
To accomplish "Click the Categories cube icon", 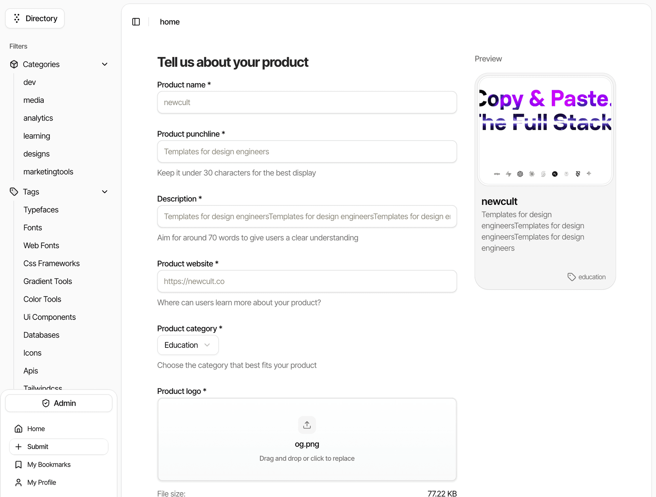I will click(14, 64).
